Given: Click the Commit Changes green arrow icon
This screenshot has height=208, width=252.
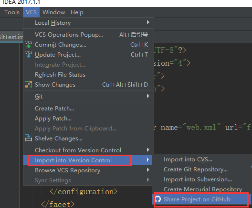Looking at the screenshot, I should coord(29,44).
